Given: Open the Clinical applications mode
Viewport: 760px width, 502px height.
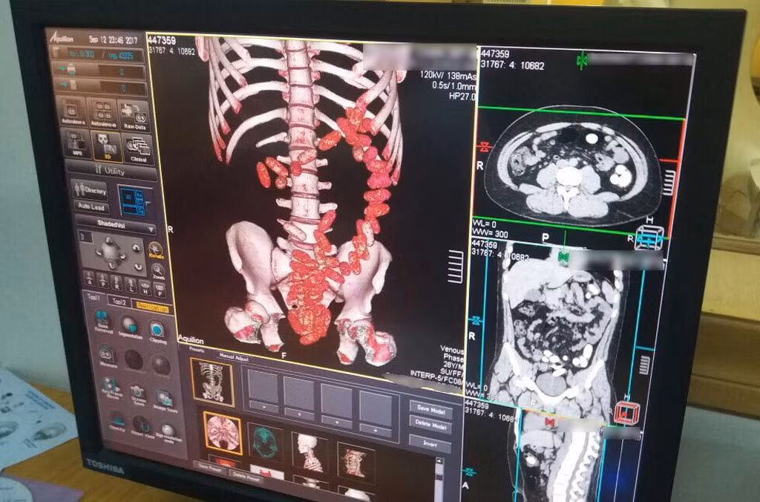Looking at the screenshot, I should tap(137, 149).
